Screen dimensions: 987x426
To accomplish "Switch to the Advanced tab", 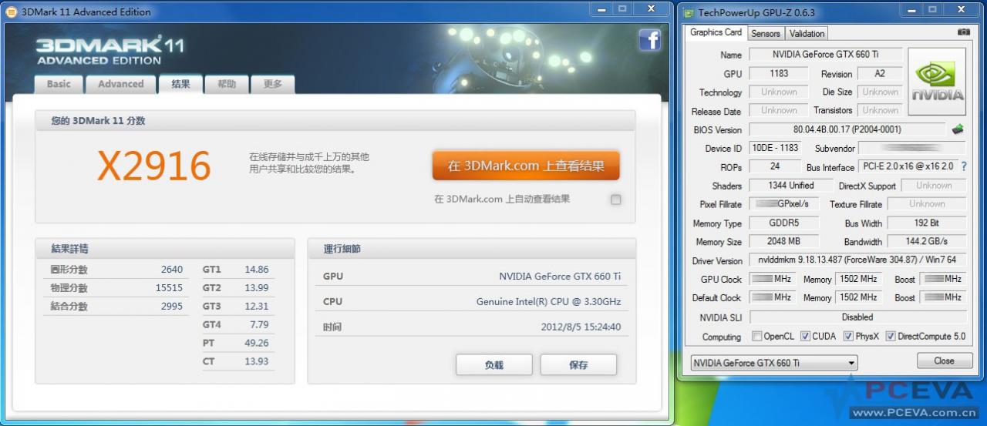I will click(120, 84).
